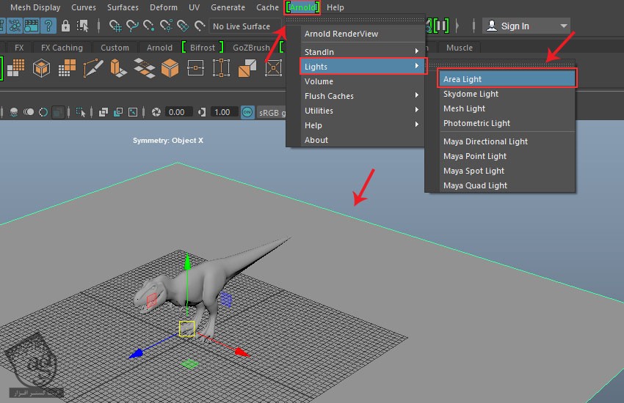Choose Skydome Light in the submenu

click(471, 94)
